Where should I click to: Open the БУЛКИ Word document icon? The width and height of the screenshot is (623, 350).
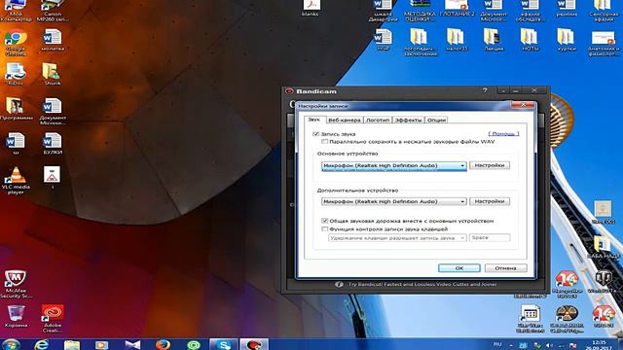coord(53,144)
